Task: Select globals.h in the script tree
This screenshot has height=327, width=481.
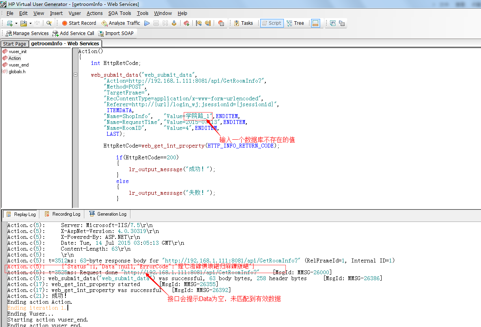Action: [17, 72]
